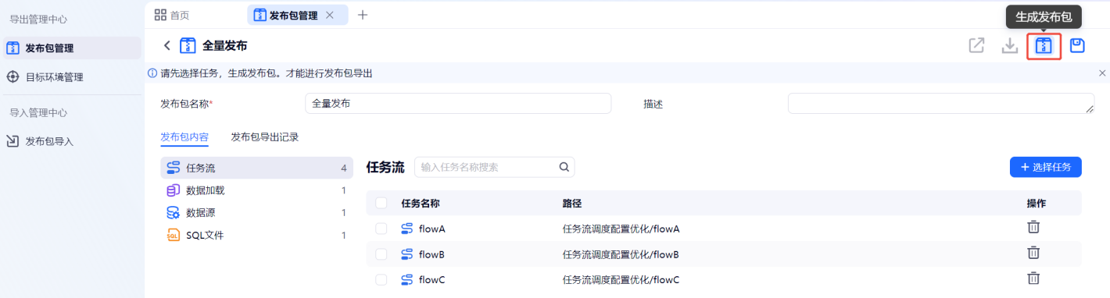This screenshot has height=298, width=1110.
Task: Click path 任务流调度配置优化/flowC
Action: point(621,279)
